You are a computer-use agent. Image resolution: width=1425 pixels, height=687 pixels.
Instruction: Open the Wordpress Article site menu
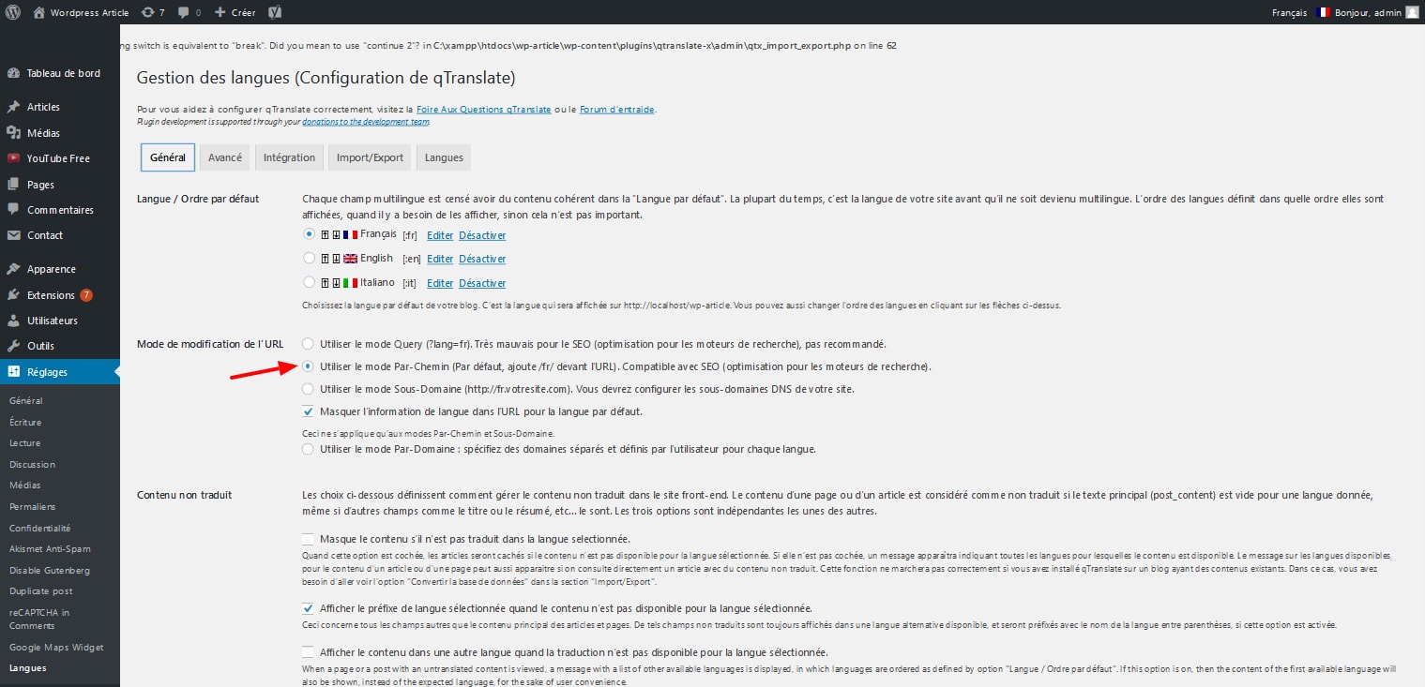pyautogui.click(x=81, y=12)
